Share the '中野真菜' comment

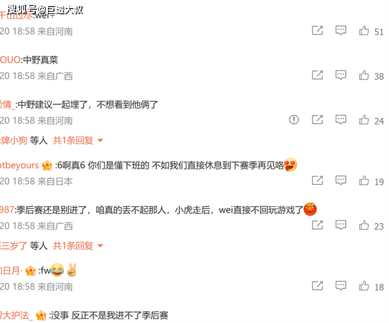click(317, 75)
